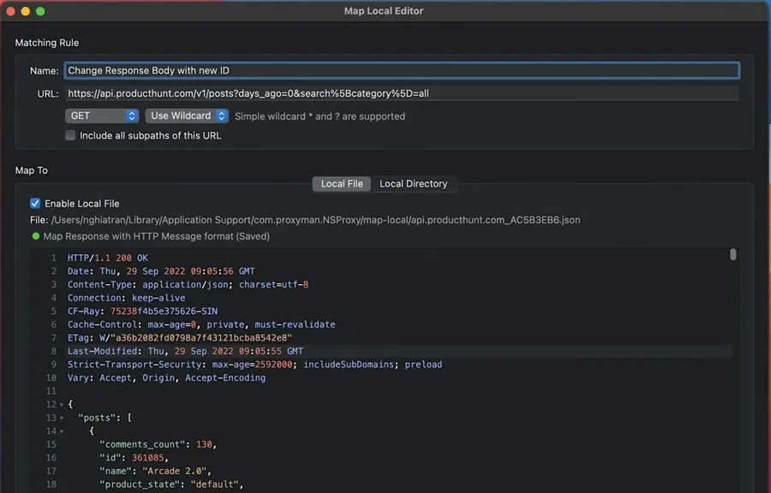Enable Include all subpaths of this URL
771x493 pixels.
pyautogui.click(x=70, y=135)
